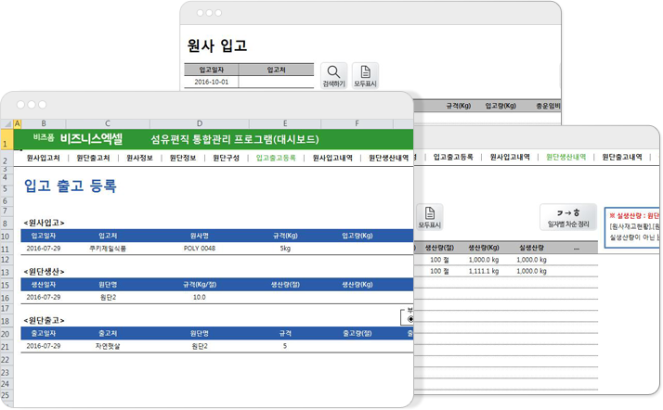Select the highlighted column A header

coord(18,123)
